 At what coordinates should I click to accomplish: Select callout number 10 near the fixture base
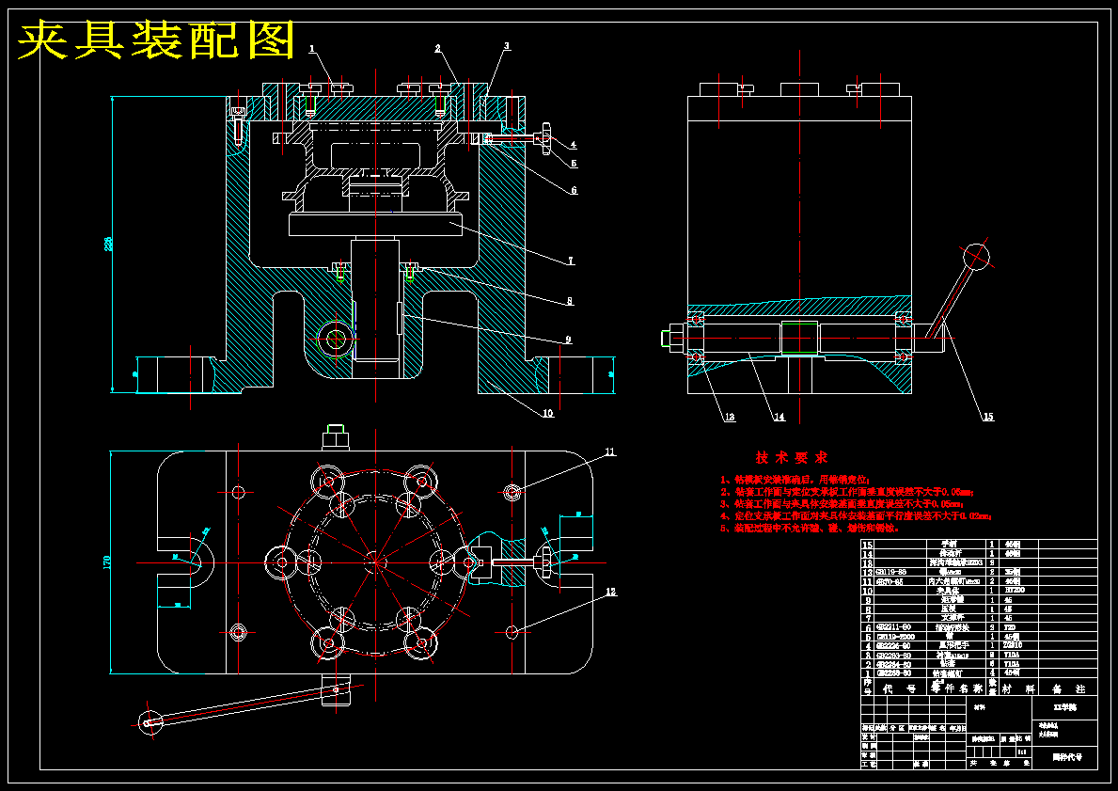(x=547, y=413)
